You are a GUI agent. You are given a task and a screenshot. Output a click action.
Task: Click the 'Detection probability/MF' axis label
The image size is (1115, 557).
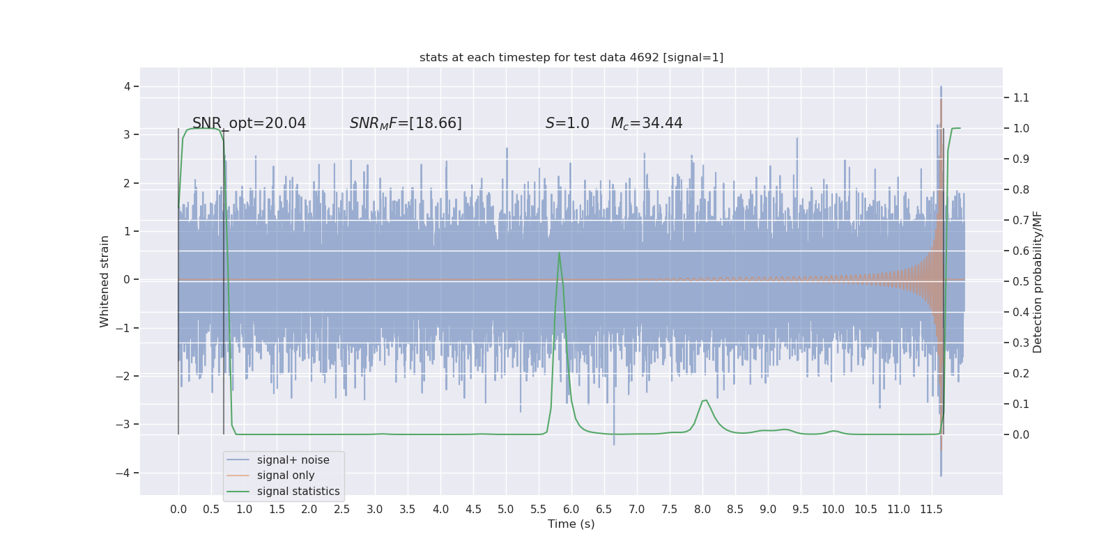click(1038, 282)
